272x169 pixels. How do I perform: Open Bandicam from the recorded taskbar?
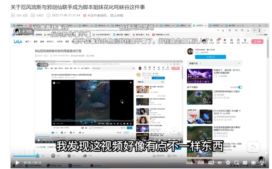96,166
